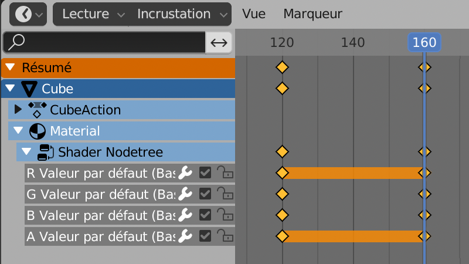This screenshot has width=469, height=264.
Task: Expand the CubeAction channel
Action: click(18, 110)
